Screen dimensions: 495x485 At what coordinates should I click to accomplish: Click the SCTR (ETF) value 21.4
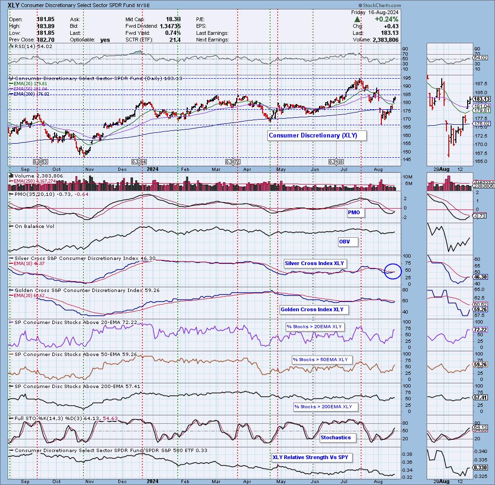[x=175, y=40]
